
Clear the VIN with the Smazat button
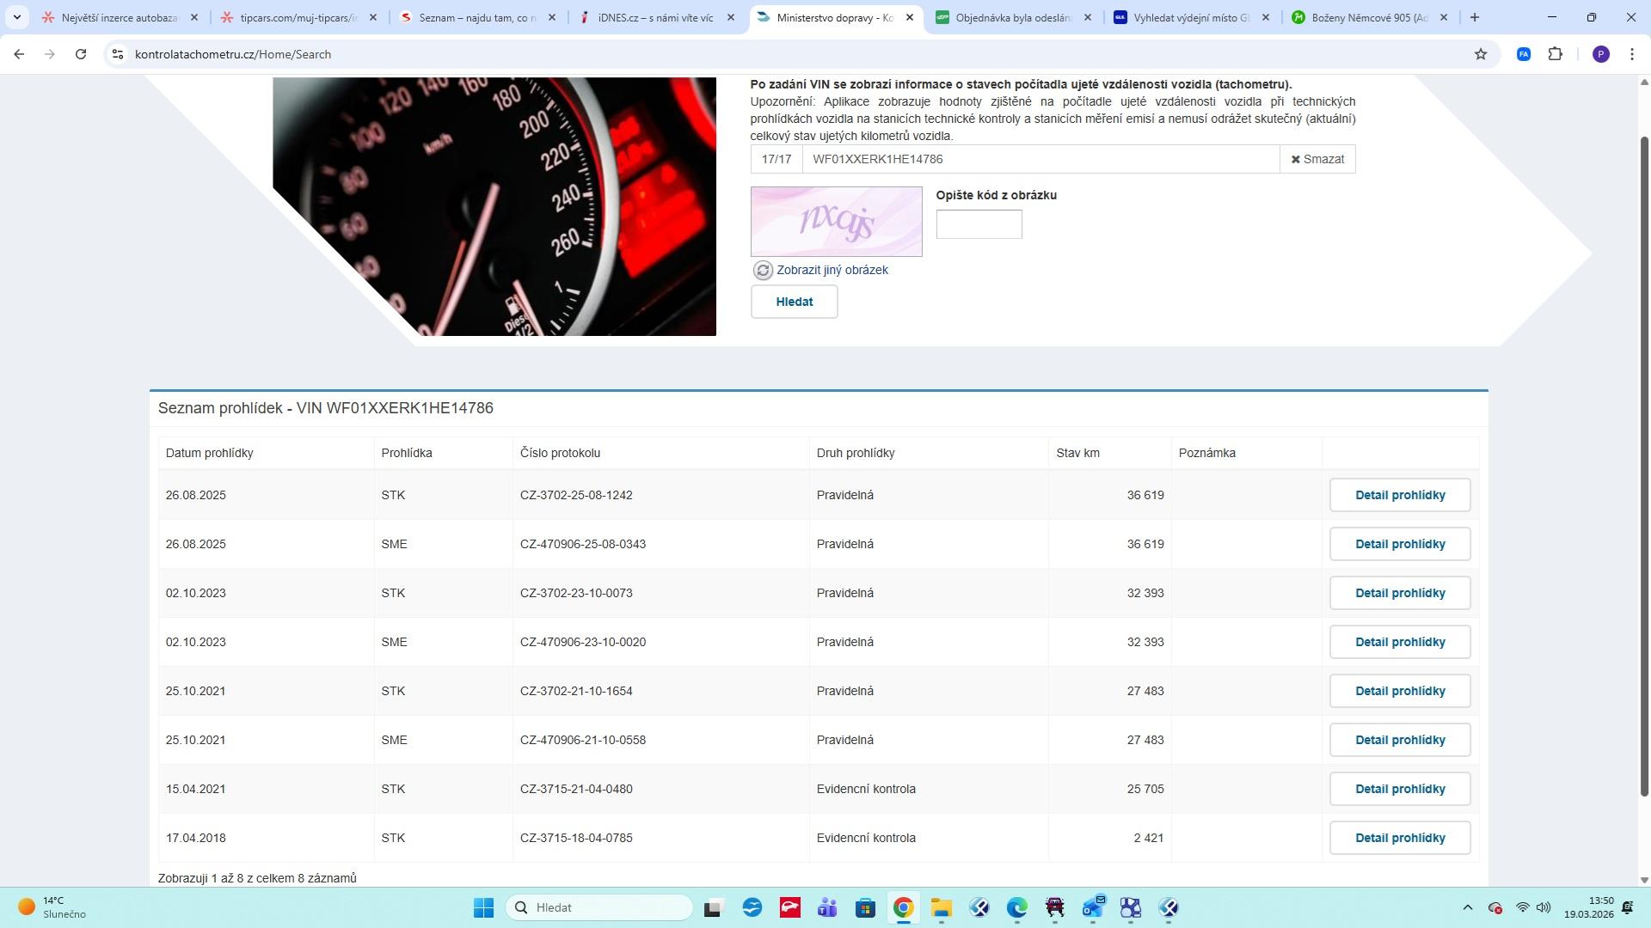[1317, 159]
